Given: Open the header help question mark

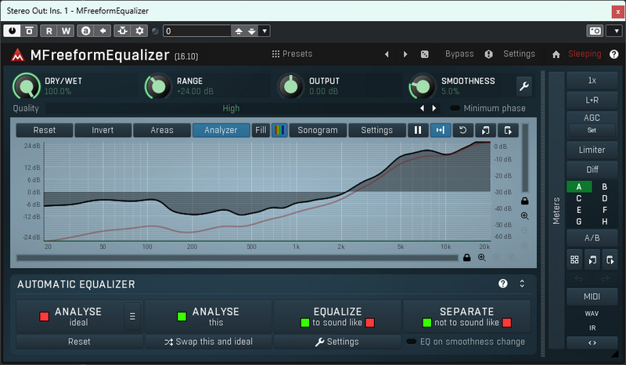Looking at the screenshot, I should point(614,54).
